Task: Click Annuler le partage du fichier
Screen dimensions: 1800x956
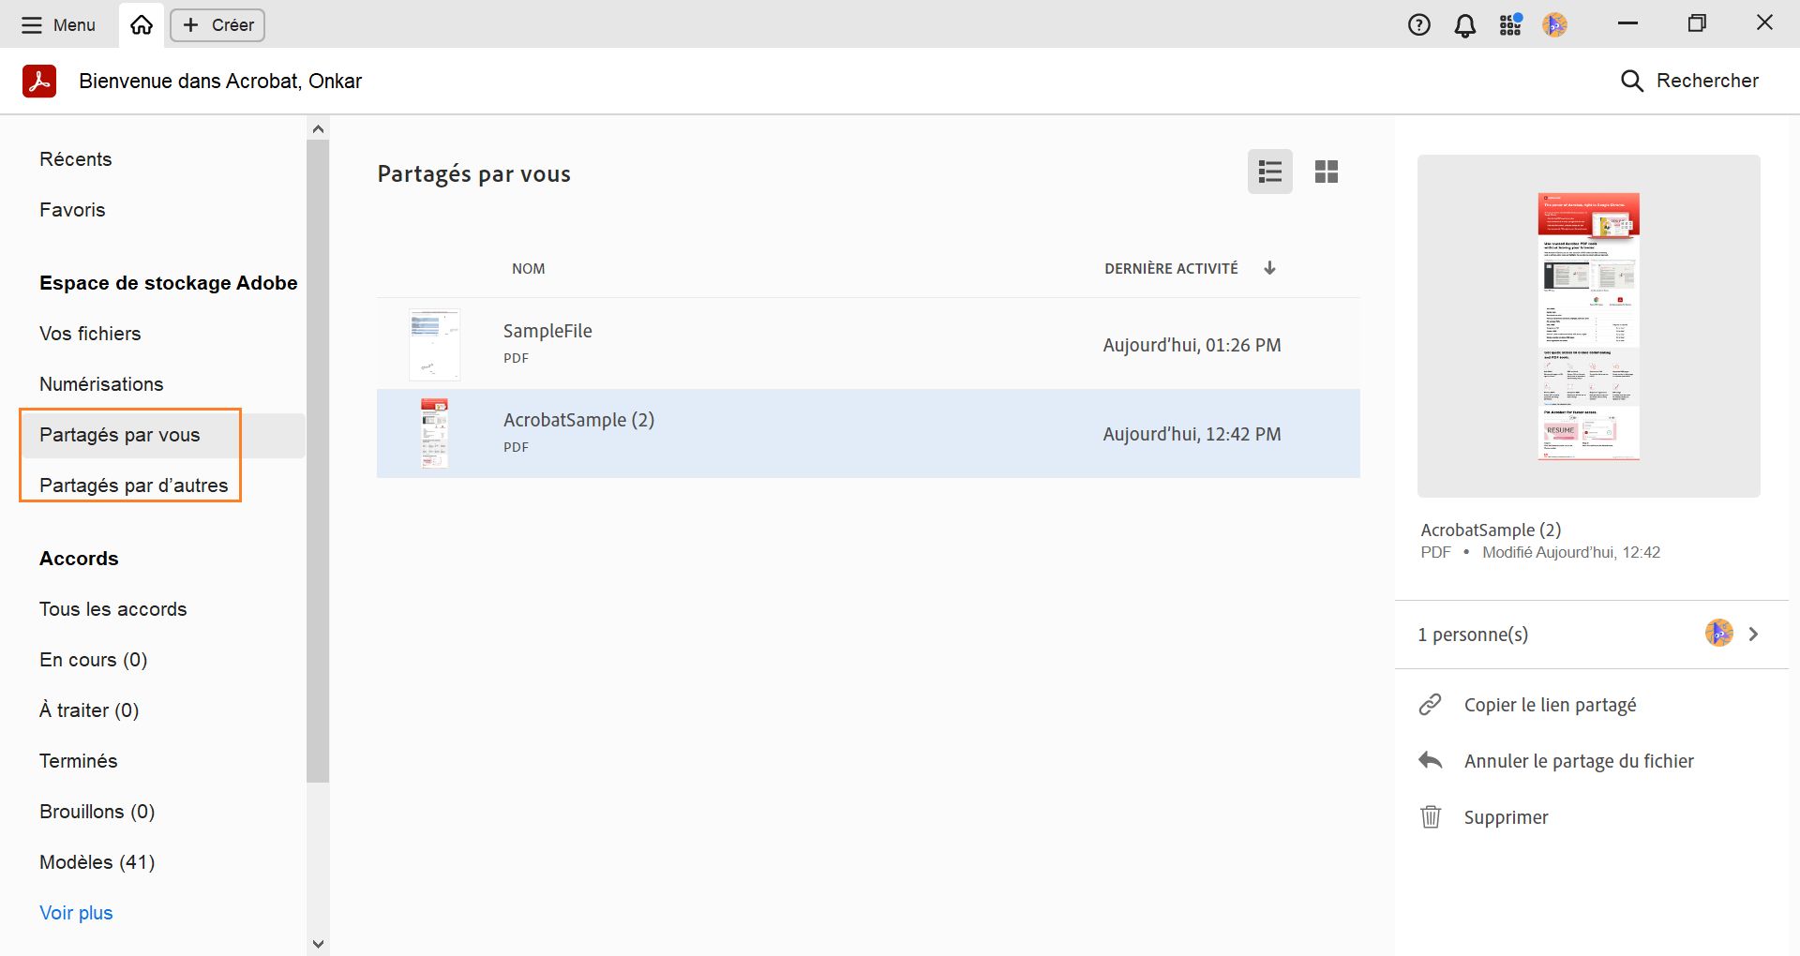Action: [1579, 761]
